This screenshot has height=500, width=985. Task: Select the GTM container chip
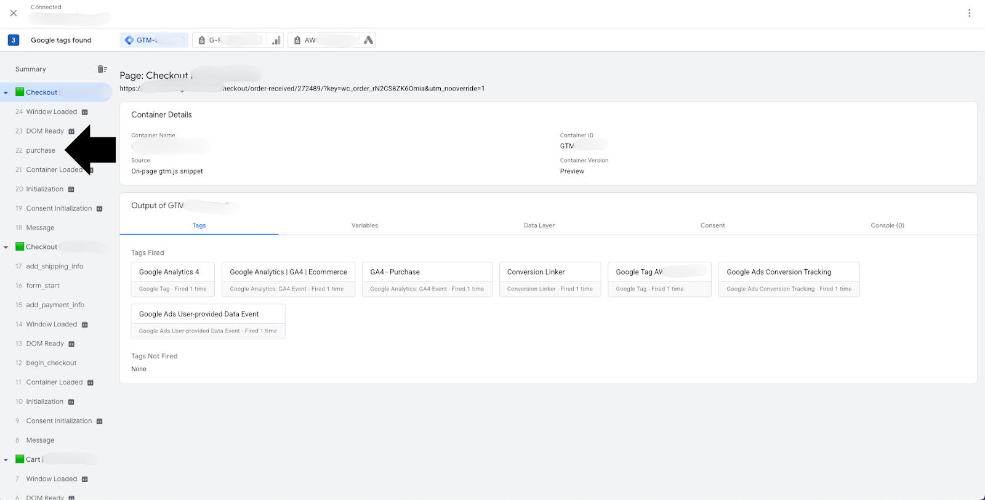[154, 40]
